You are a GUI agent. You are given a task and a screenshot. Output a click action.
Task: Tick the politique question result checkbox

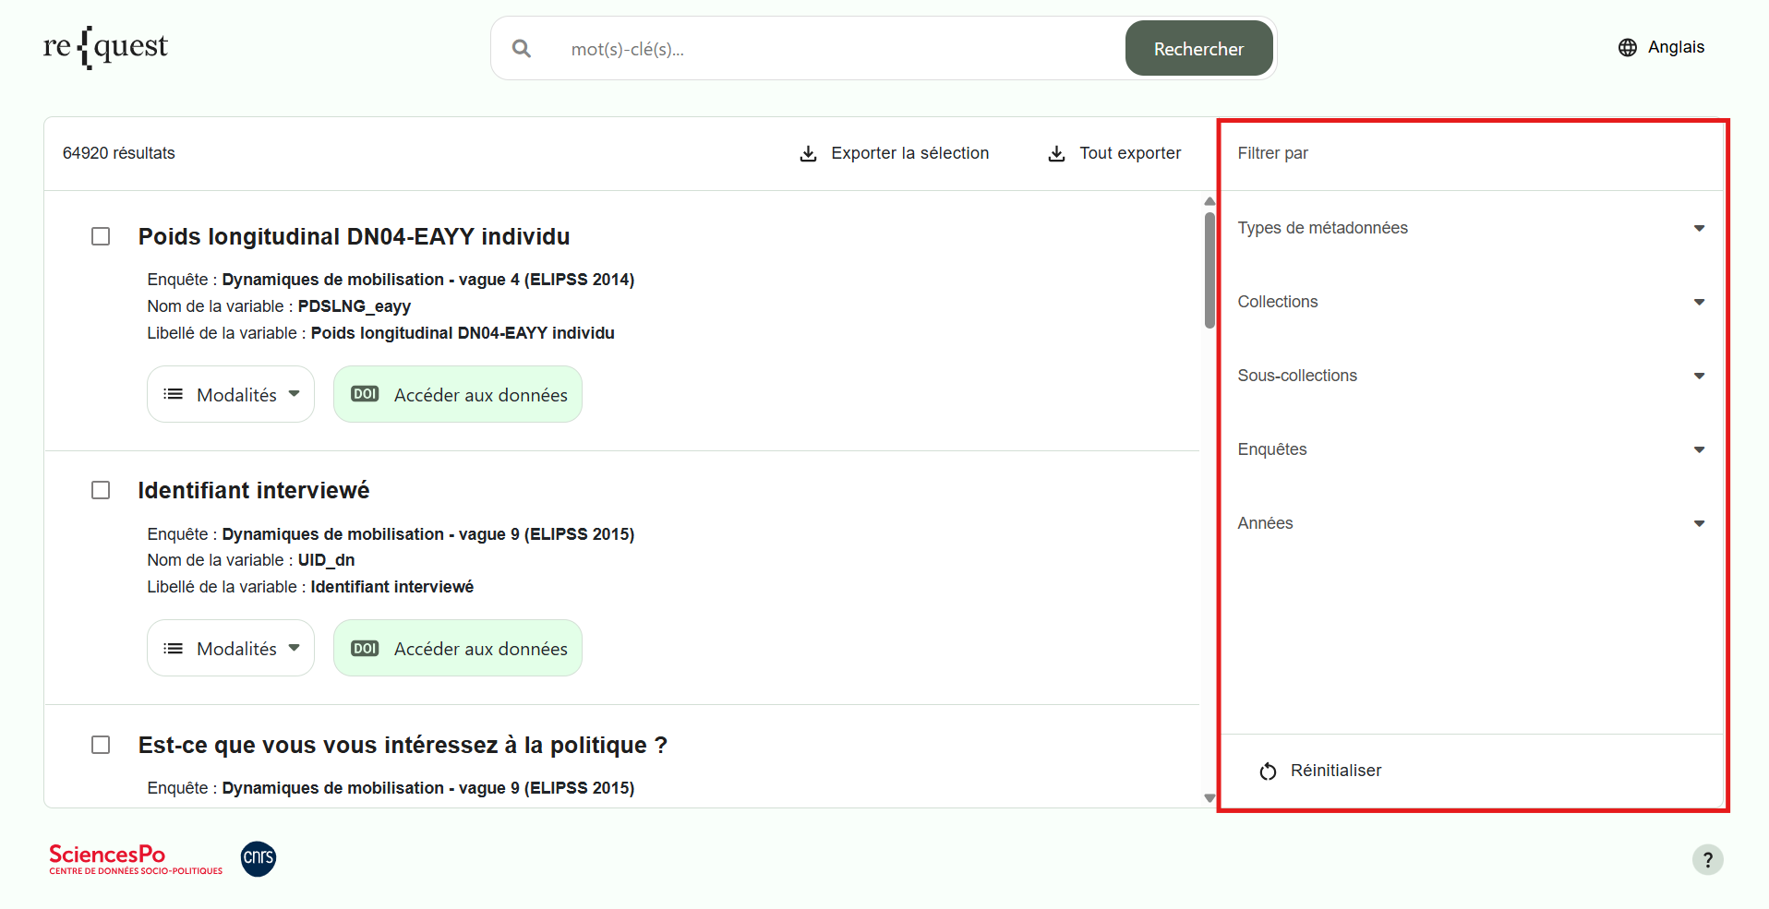[101, 745]
